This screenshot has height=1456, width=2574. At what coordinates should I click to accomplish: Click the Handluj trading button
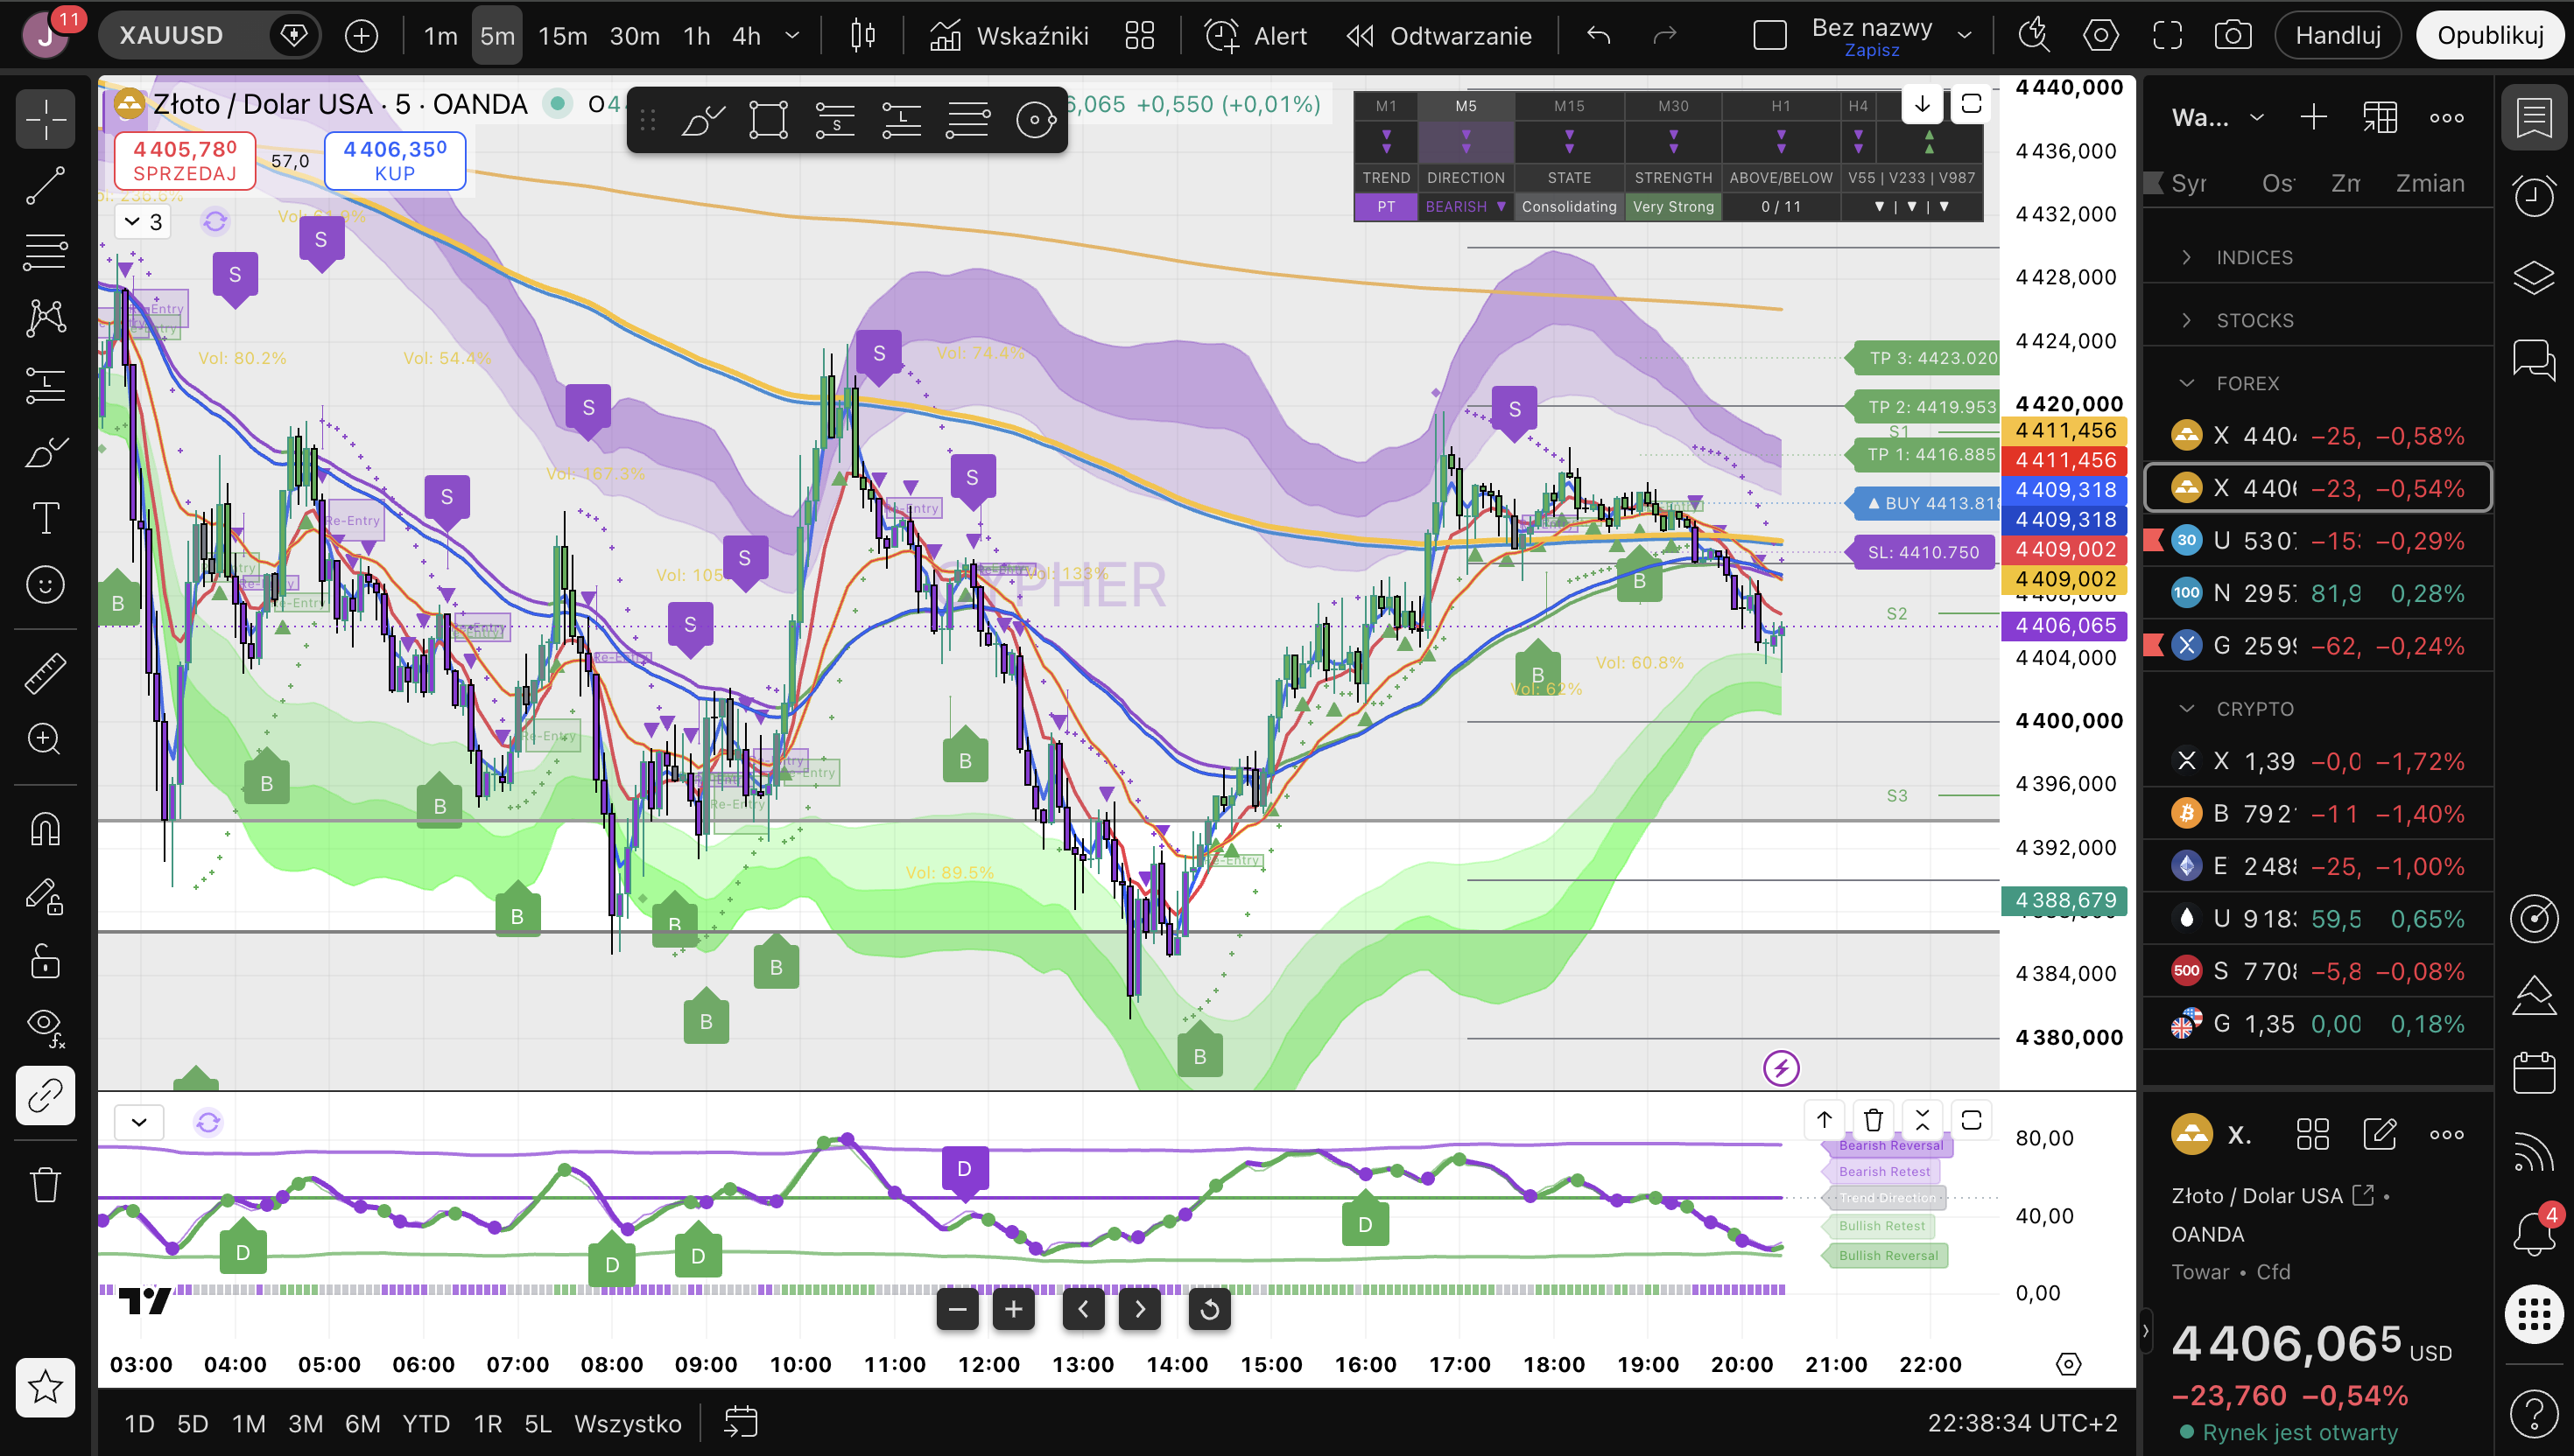click(x=2338, y=36)
